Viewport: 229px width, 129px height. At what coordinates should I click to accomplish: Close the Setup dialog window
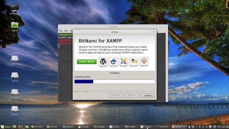(x=154, y=32)
